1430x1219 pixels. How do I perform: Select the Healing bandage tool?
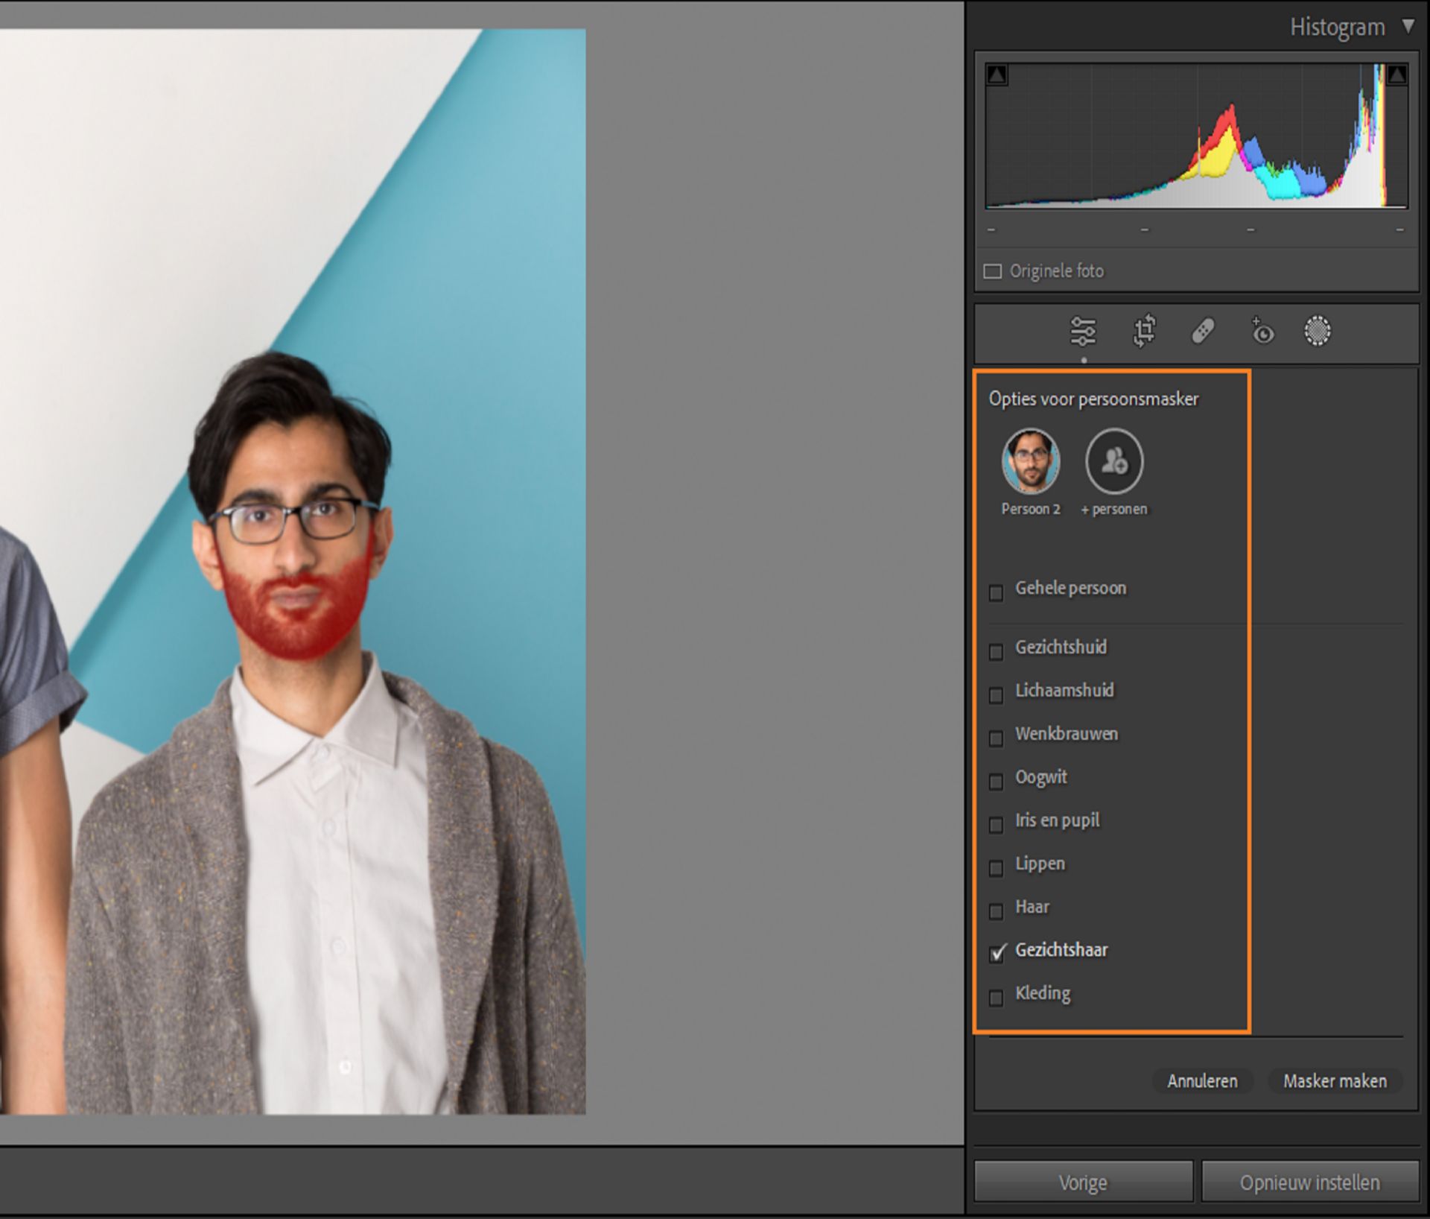pos(1203,331)
